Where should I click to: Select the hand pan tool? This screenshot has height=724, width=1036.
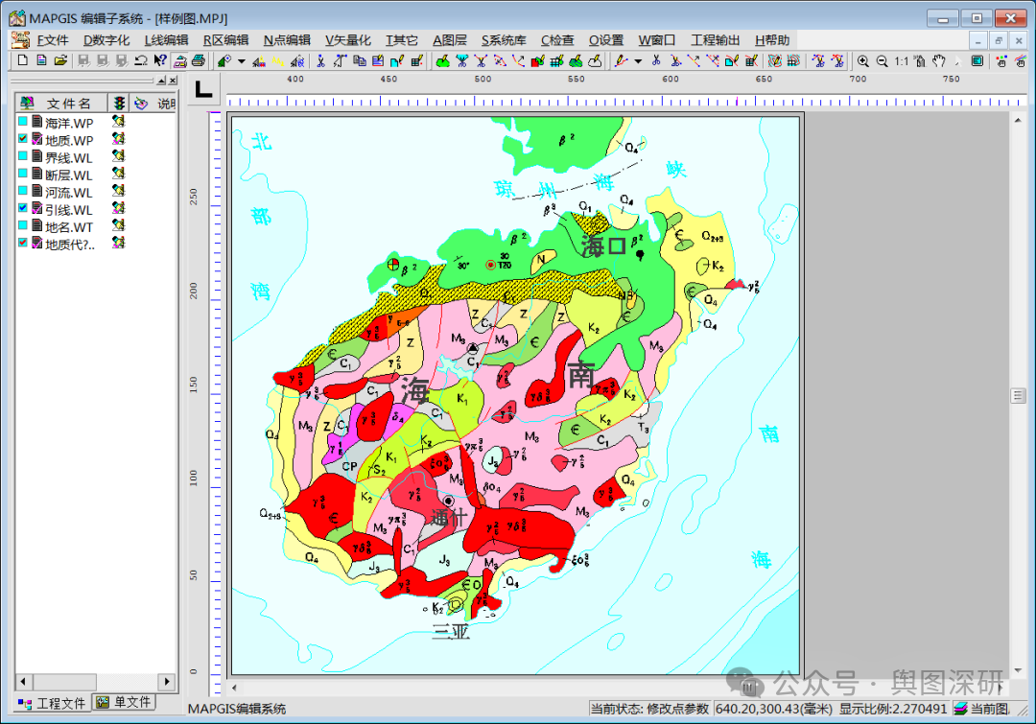click(938, 60)
